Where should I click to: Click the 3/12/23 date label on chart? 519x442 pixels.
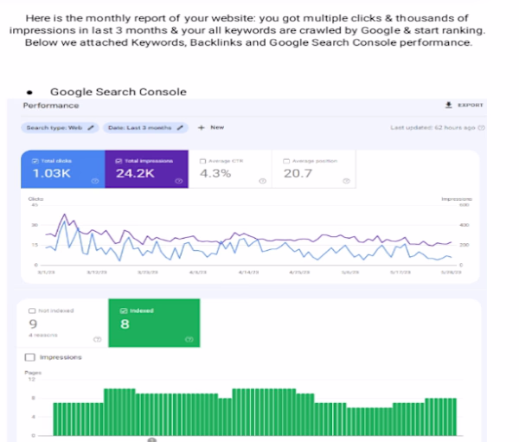click(x=97, y=272)
